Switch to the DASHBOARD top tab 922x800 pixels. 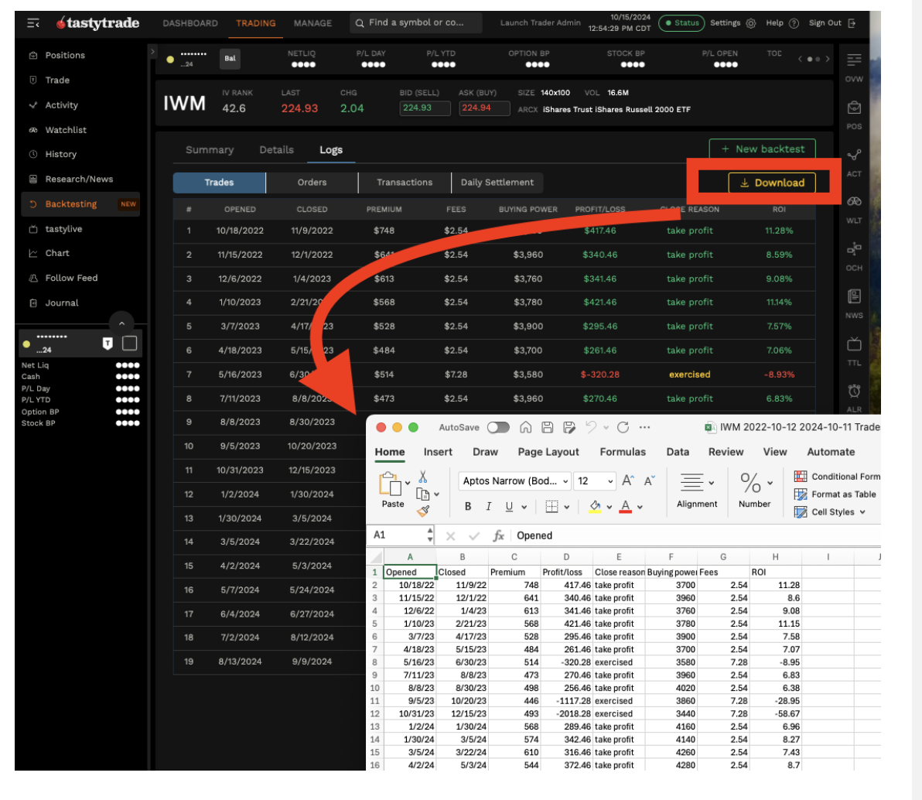190,23
